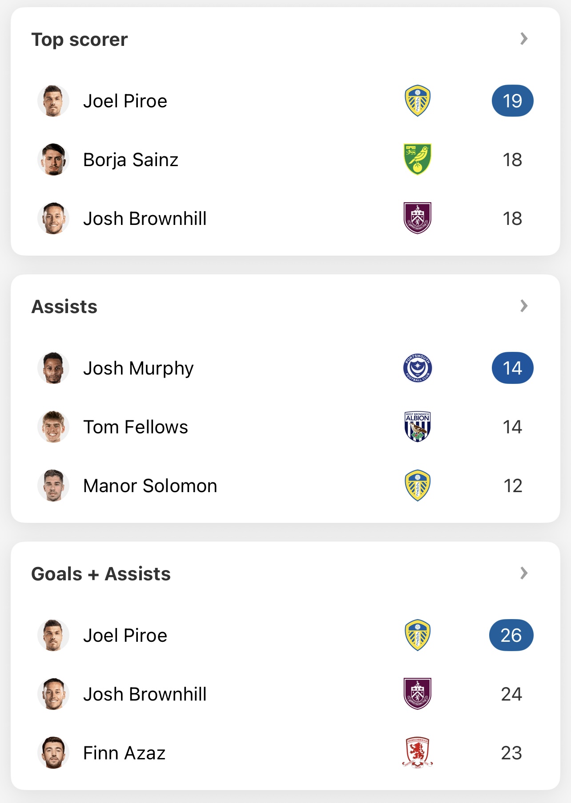Select Burnley crest in Goals + Assists list
571x803 pixels.
[417, 694]
